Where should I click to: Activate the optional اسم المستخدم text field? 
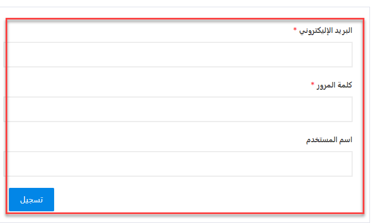pyautogui.click(x=178, y=164)
